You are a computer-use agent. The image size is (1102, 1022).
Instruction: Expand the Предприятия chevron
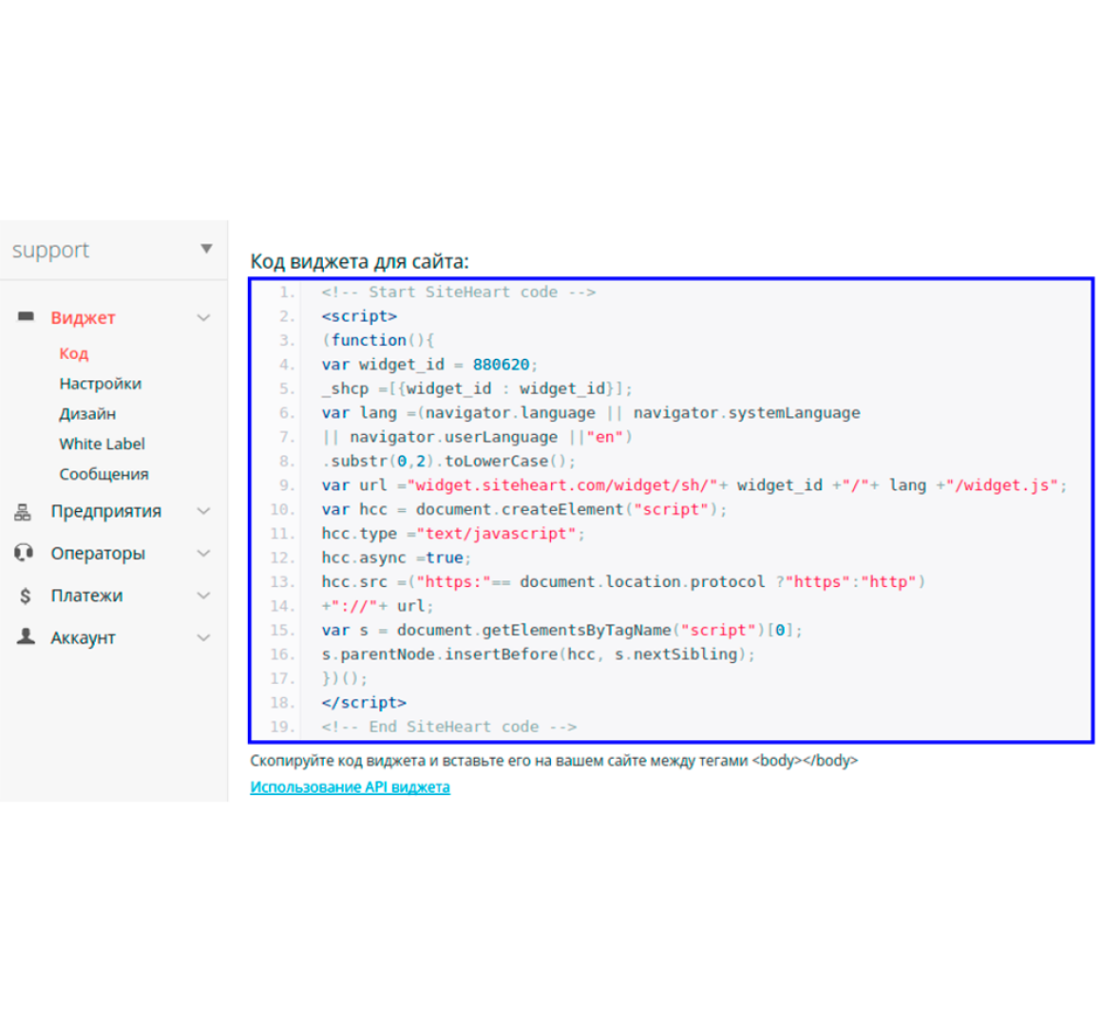click(x=204, y=511)
